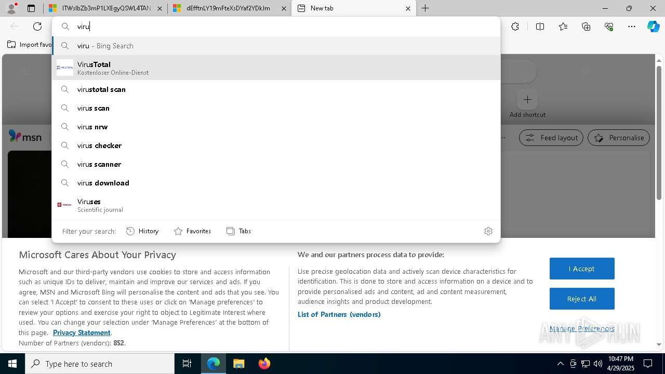Open the Copilot sidebar icon
665x374 pixels.
[654, 26]
